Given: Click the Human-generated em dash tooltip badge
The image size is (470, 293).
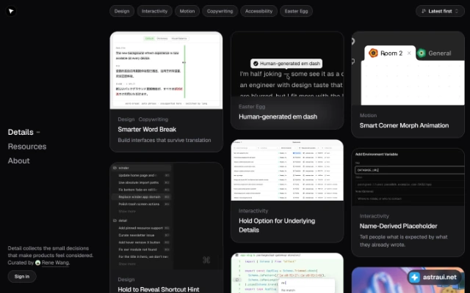Looking at the screenshot, I should pyautogui.click(x=286, y=64).
